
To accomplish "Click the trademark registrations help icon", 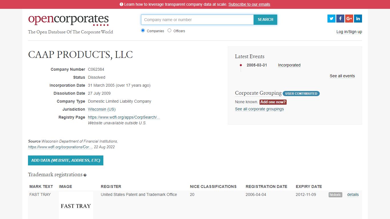I will [85, 175].
